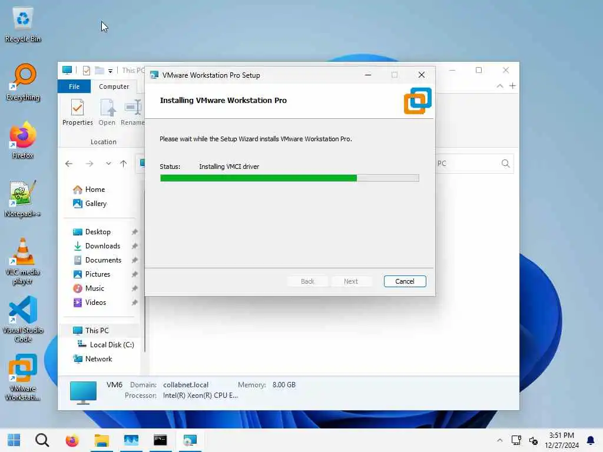This screenshot has height=452, width=603.
Task: Select Home in the navigation pane
Action: pos(95,190)
